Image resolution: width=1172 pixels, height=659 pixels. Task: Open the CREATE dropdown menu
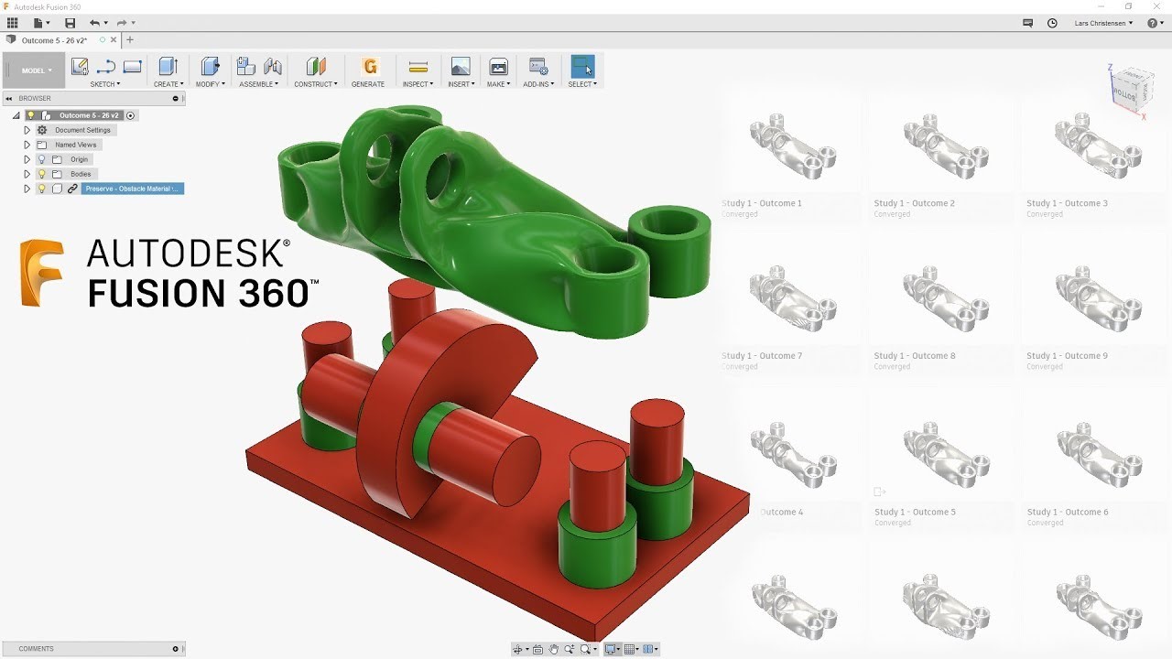tap(168, 84)
